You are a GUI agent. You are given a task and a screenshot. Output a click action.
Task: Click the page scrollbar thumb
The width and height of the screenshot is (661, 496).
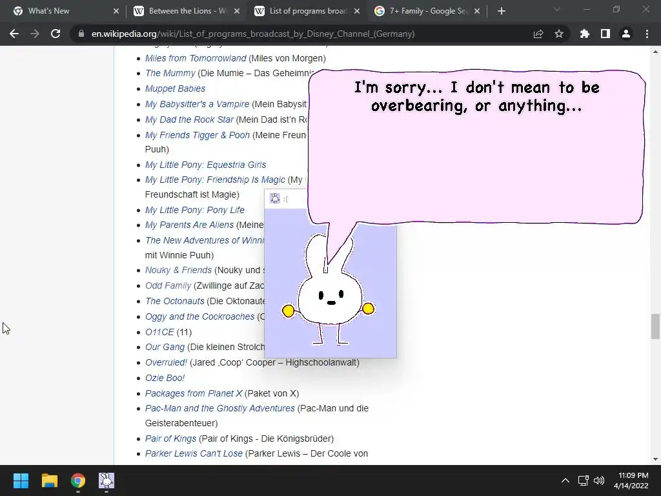[x=655, y=326]
